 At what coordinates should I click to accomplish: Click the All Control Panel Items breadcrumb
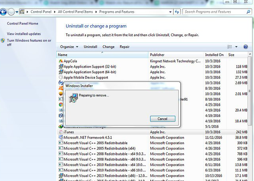click(75, 12)
